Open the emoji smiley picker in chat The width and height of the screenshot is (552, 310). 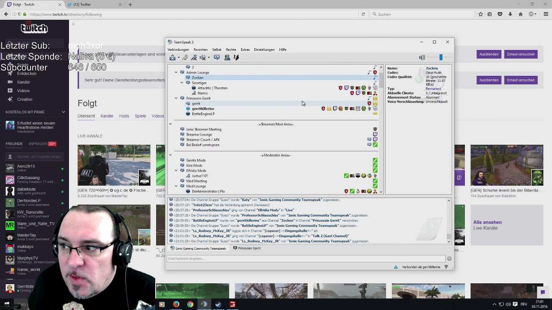[449, 259]
